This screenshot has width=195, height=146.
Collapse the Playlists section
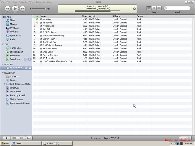click(x=3, y=73)
